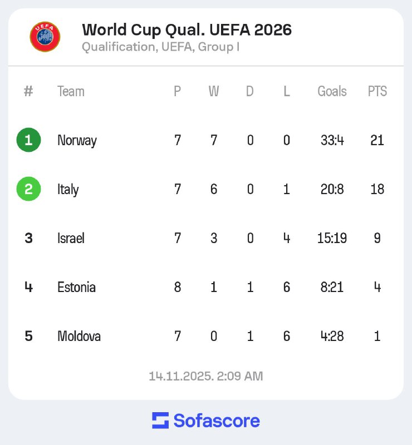412x445 pixels.
Task: Open the World Cup Qual. UEFA 2026 title
Action: (x=187, y=29)
